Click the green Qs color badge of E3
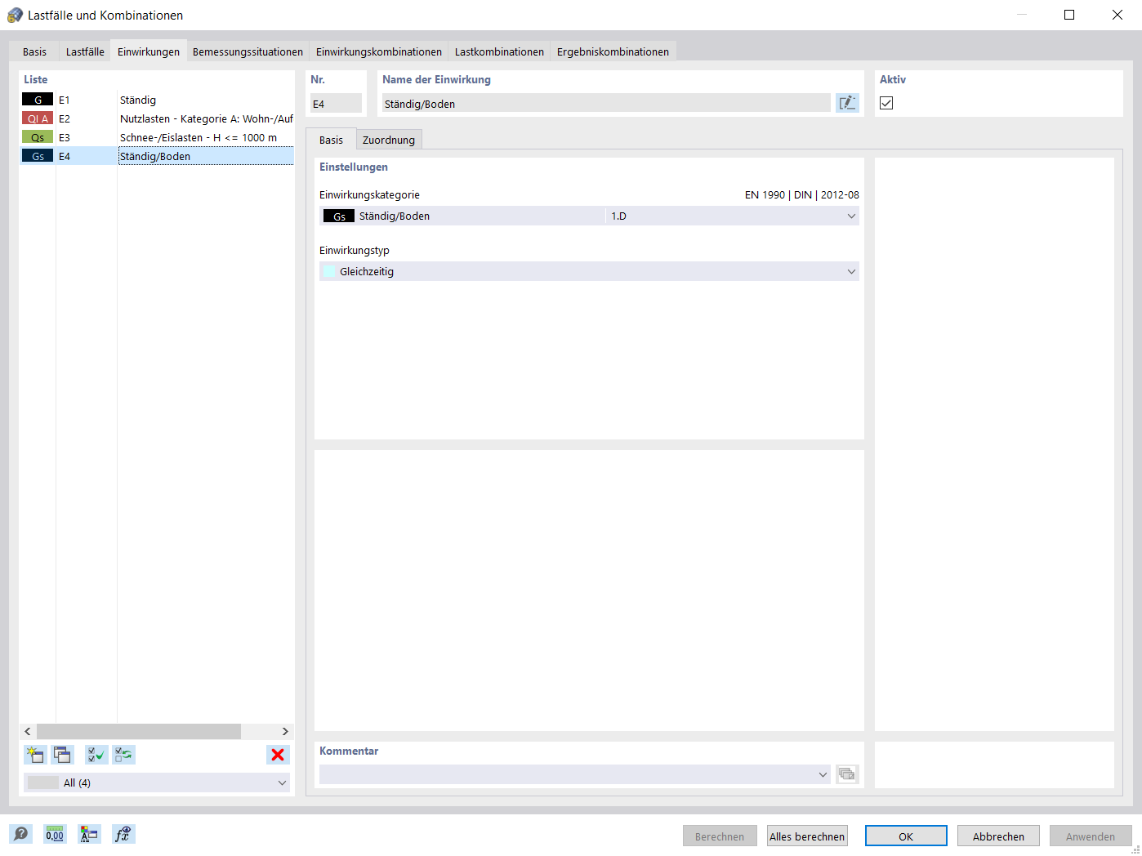The height and width of the screenshot is (856, 1142). [x=38, y=137]
